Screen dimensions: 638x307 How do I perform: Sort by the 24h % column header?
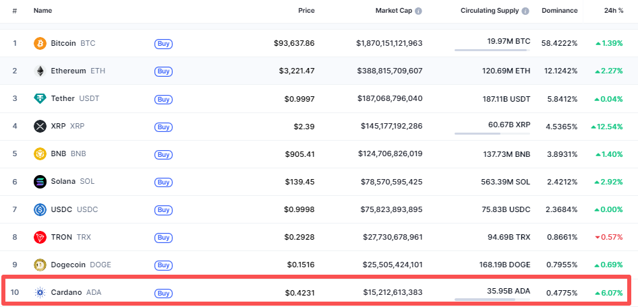click(x=614, y=11)
